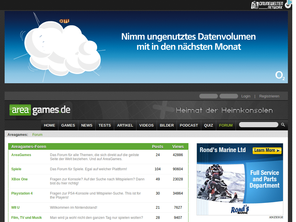
Task: Click the first grey login input field
Action: point(209,96)
